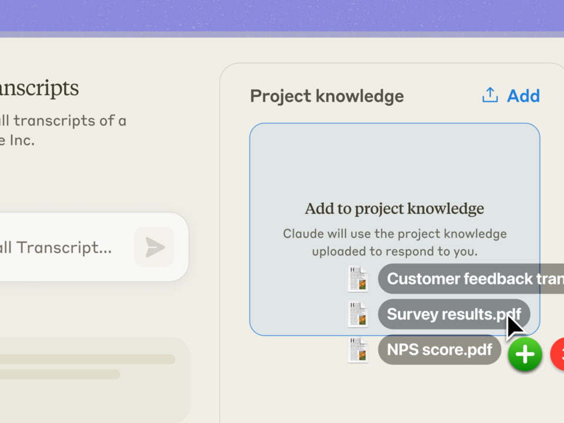Screen dimensions: 564x423
Task: Click the shorter placeholder bar in bottom card
Action: coord(59,374)
